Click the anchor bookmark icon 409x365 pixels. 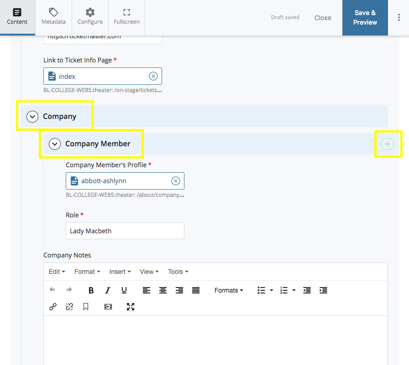coord(86,307)
